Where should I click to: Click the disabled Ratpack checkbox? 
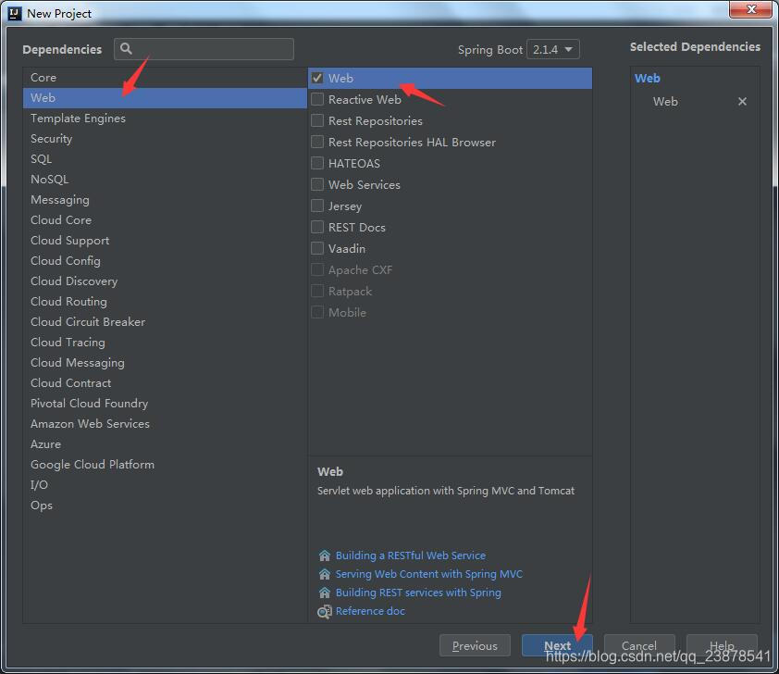pos(317,292)
